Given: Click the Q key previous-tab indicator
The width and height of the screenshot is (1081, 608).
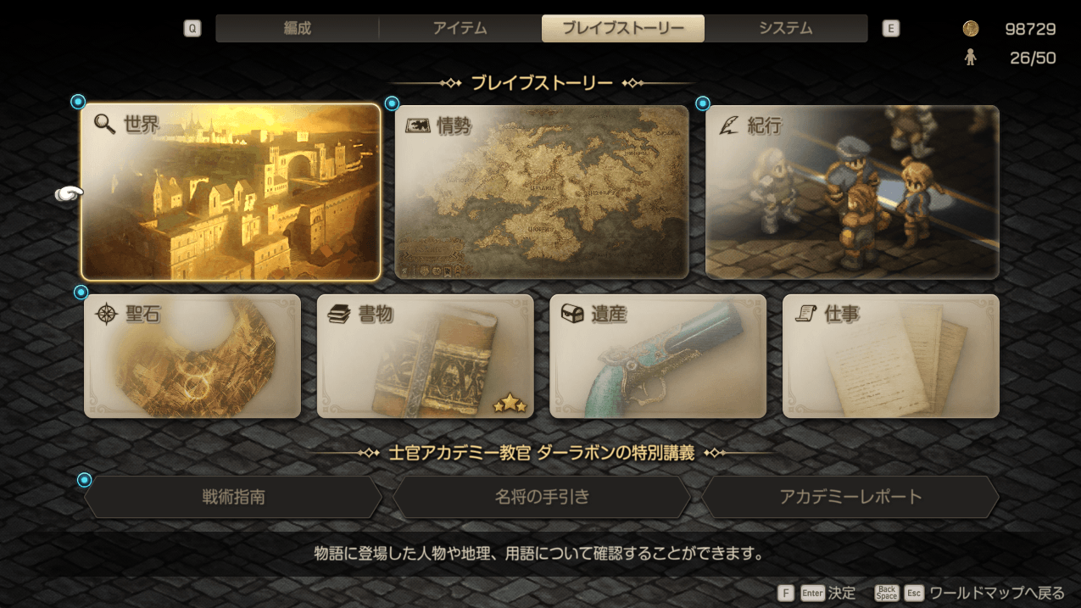Looking at the screenshot, I should [192, 28].
